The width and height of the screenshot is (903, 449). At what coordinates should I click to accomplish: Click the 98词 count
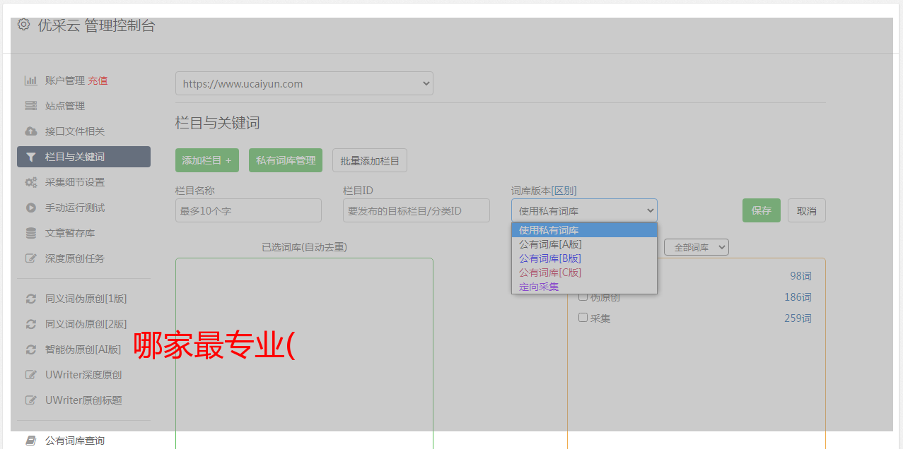(x=800, y=276)
